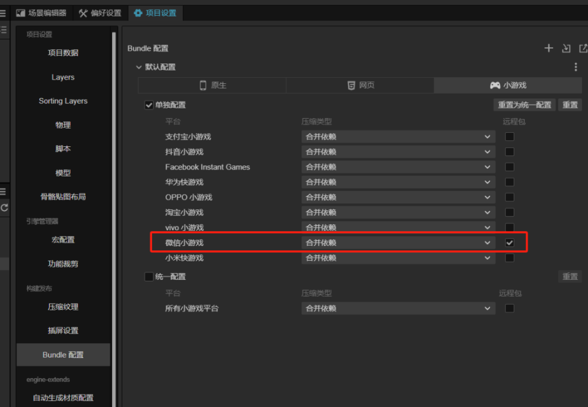The height and width of the screenshot is (407, 588).
Task: Enable remote bundle for 支付宝小游戏
Action: click(509, 136)
